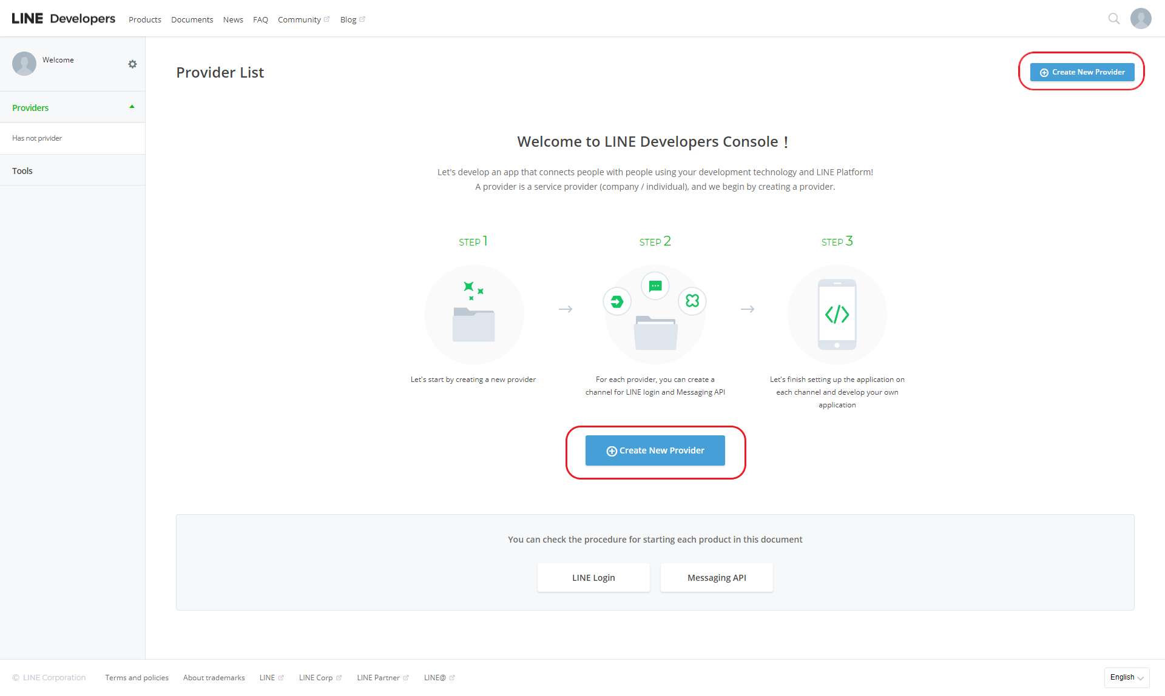
Task: Click the Step 2 login arrow icon
Action: [x=617, y=301]
